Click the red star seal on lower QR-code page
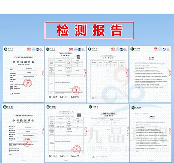 point(77,149)
